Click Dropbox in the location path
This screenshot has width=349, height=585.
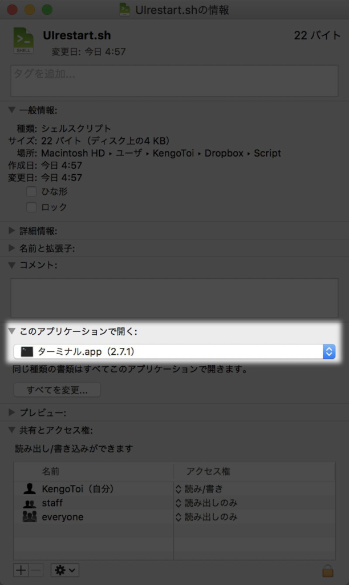tap(224, 153)
